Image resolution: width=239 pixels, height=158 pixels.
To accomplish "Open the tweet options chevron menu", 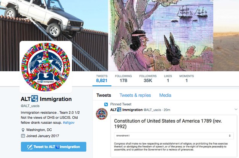I will 236,109.
